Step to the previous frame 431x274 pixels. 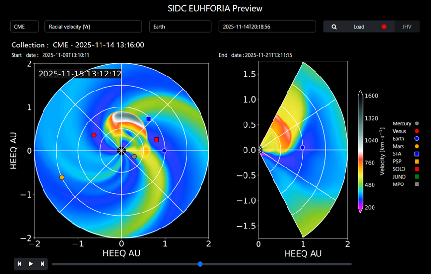pyautogui.click(x=20, y=264)
